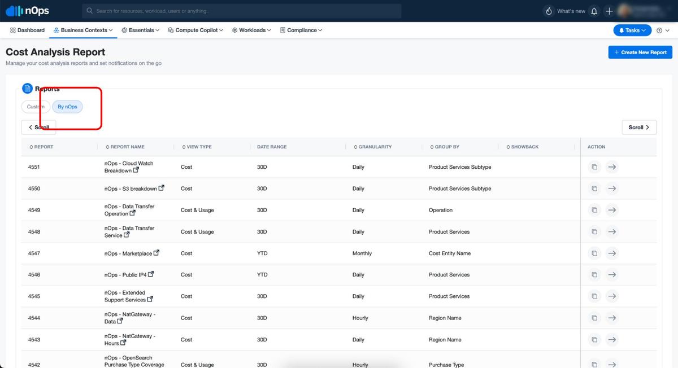Screen dimensions: 678x368
Task: Copy report 4549 Data Transfer Operation
Action: tap(594, 210)
